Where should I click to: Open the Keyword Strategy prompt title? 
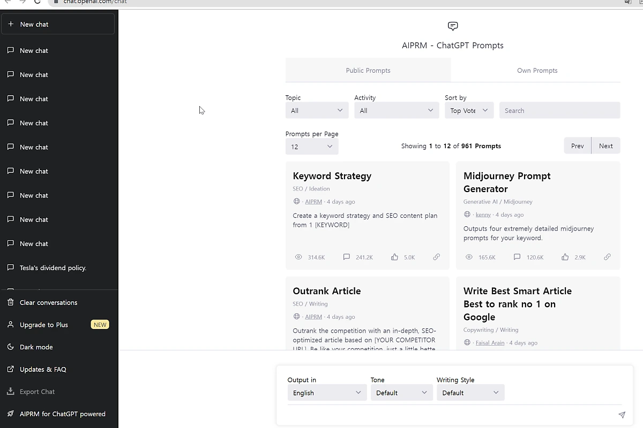tap(332, 176)
